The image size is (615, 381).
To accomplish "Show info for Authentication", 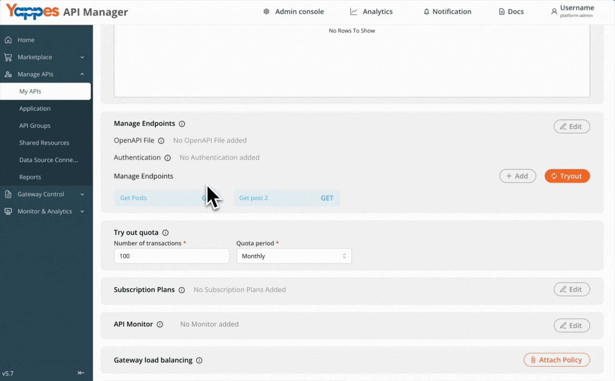I will tap(168, 158).
